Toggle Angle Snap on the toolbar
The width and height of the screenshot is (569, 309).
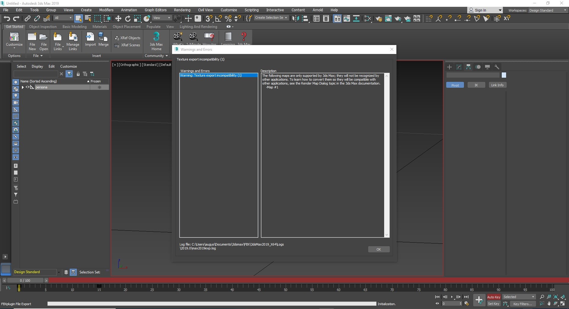point(218,18)
